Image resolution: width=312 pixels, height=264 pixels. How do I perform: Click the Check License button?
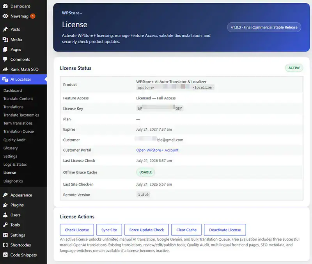pyautogui.click(x=77, y=230)
